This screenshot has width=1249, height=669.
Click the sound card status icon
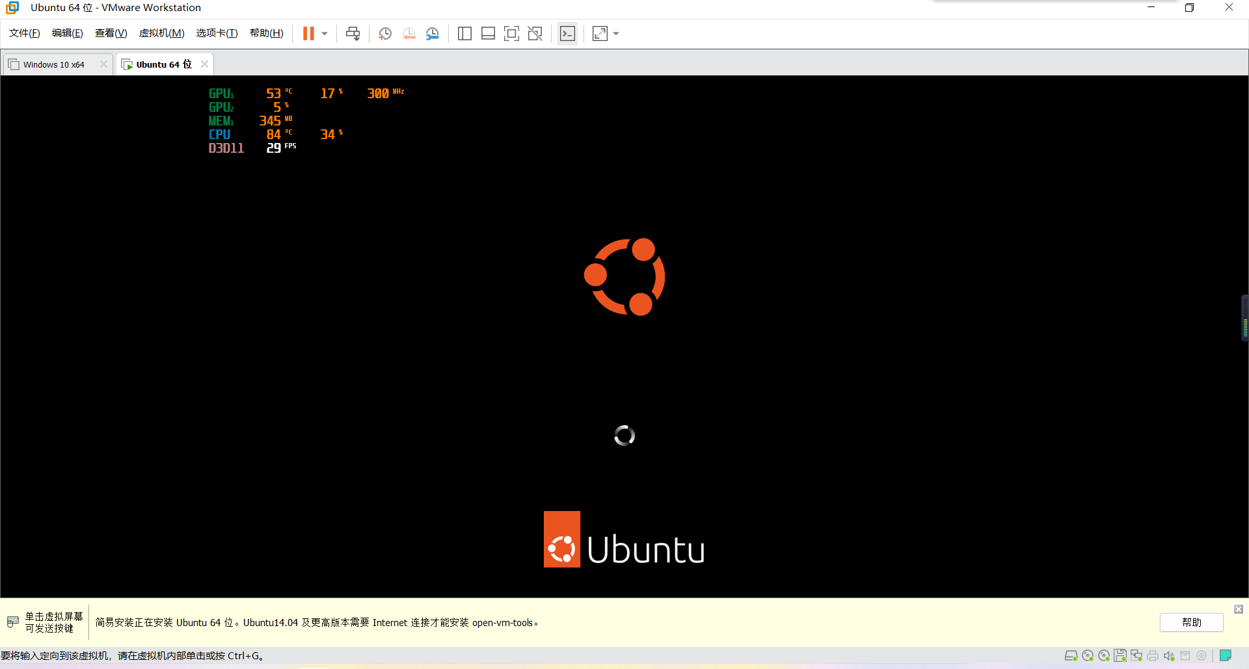tap(1169, 655)
